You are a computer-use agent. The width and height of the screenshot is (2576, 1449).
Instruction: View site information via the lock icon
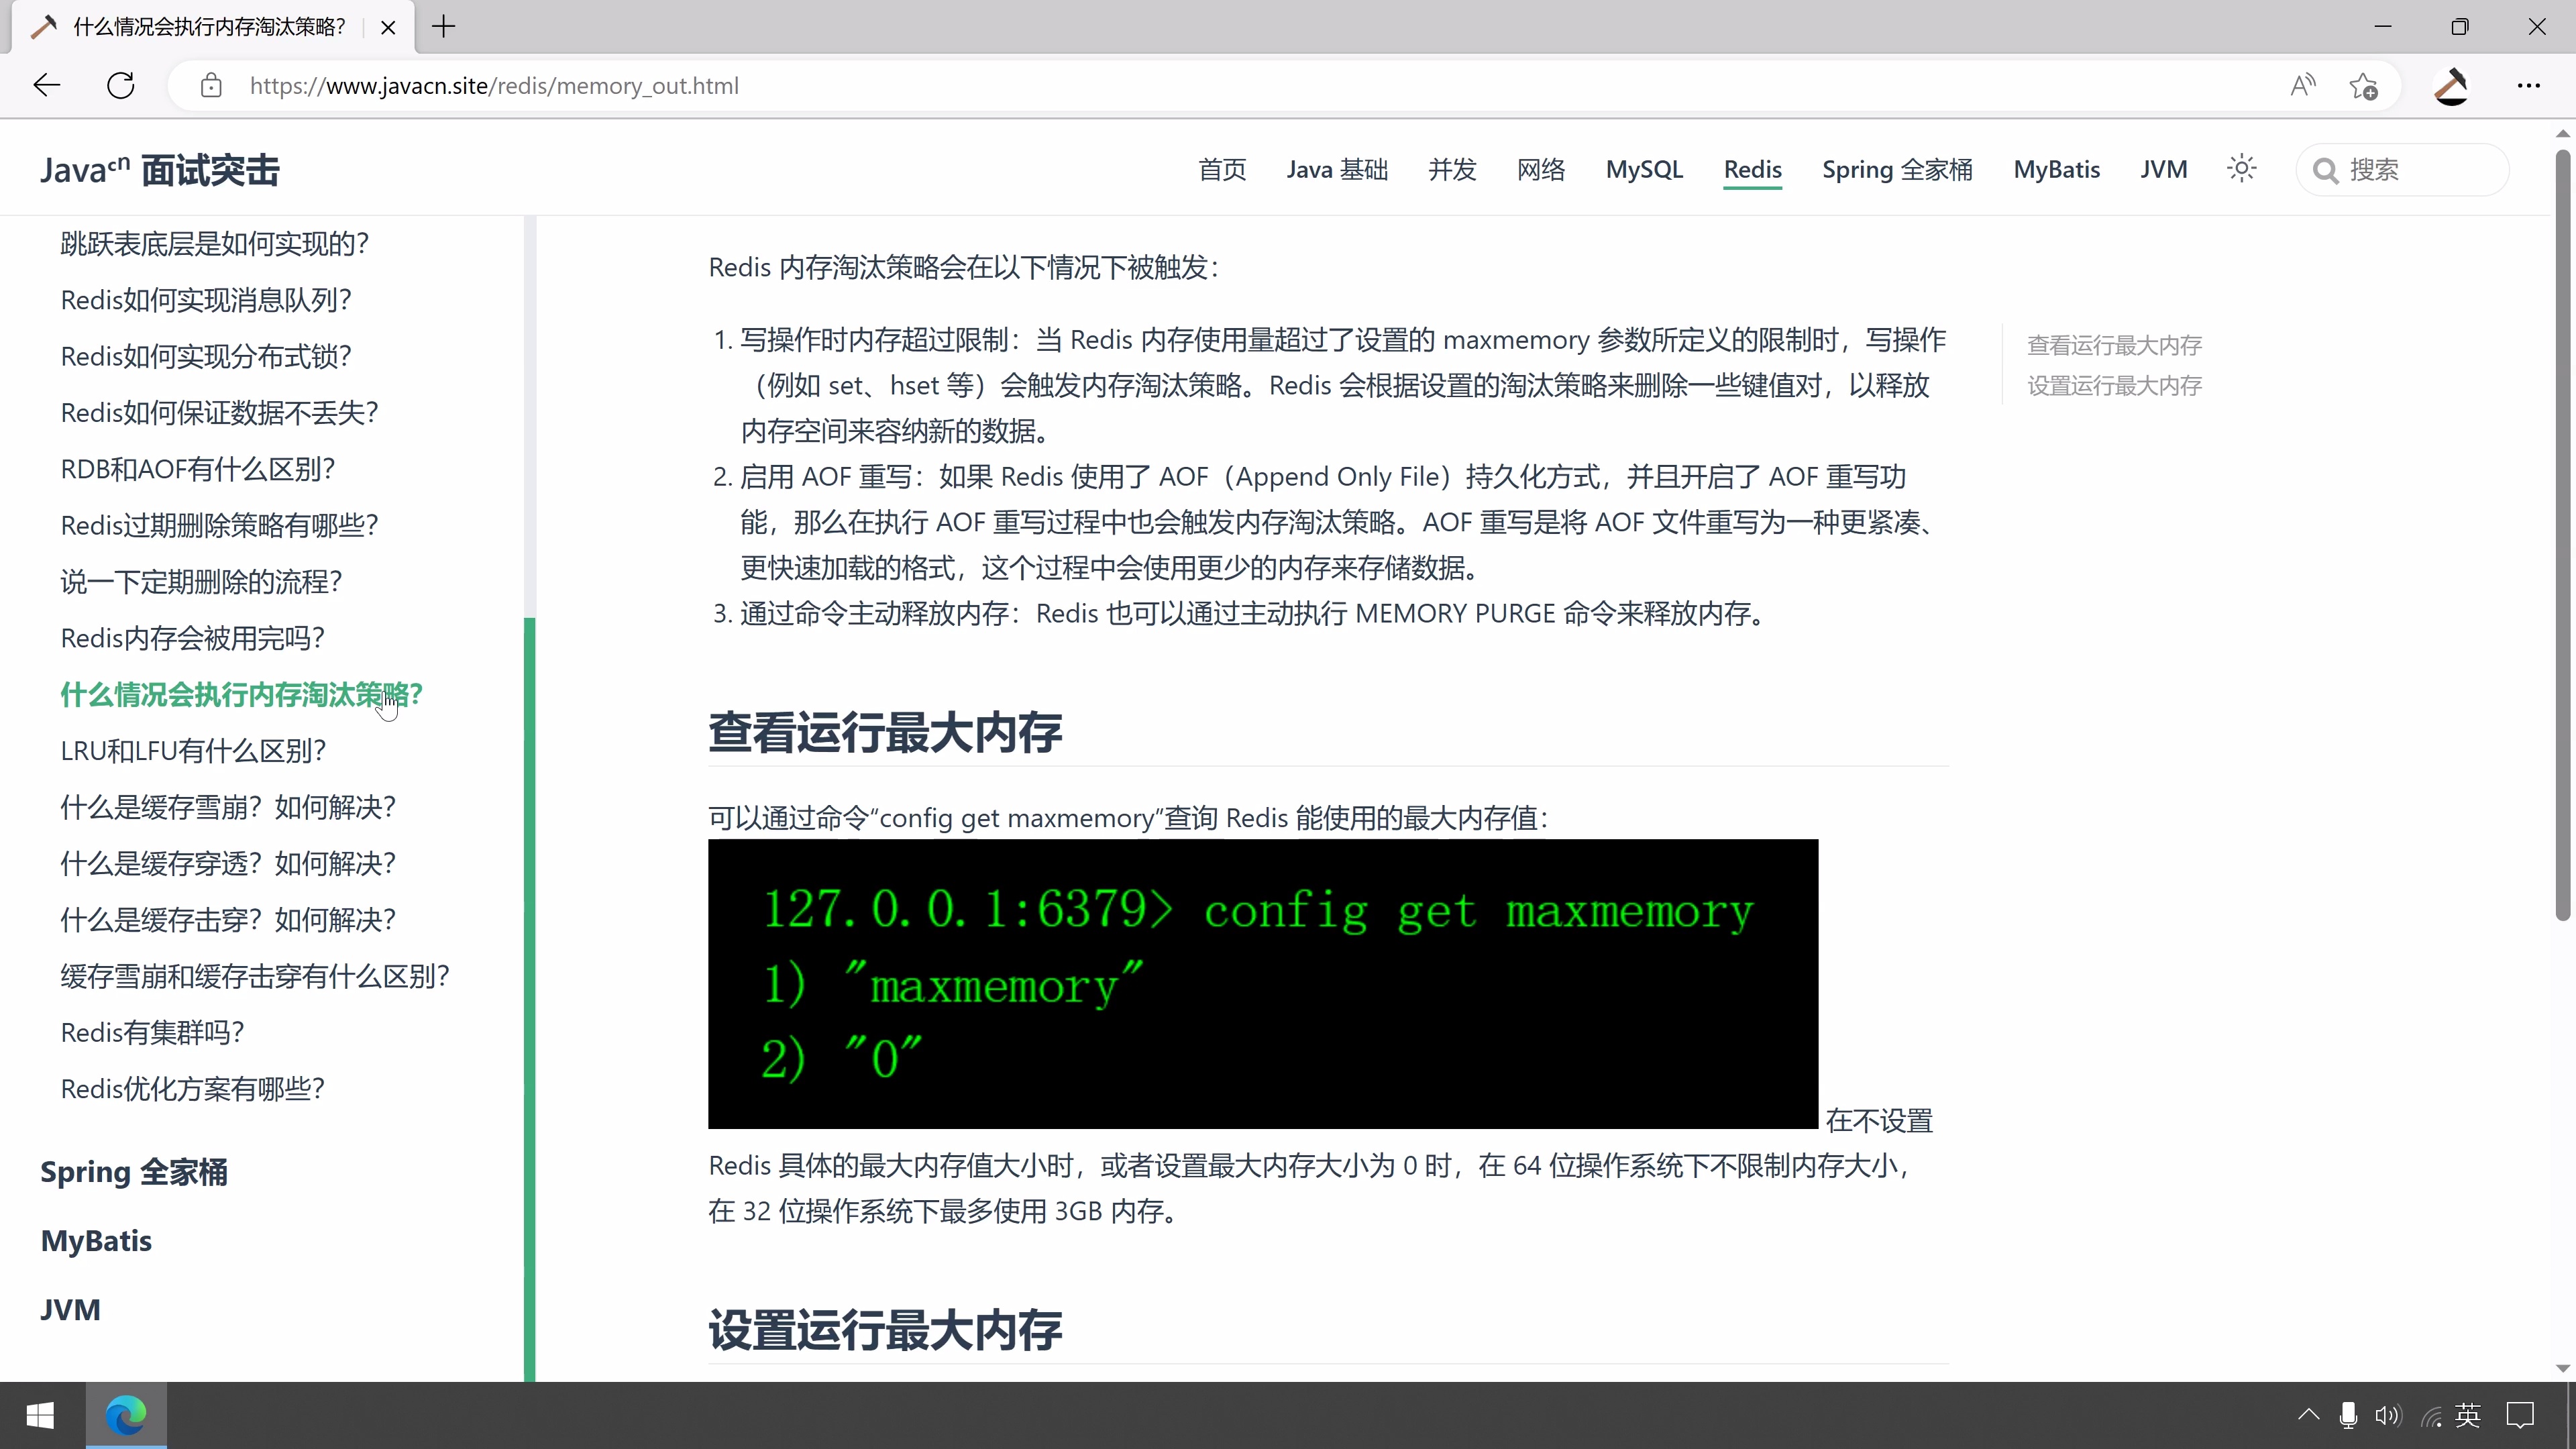[x=211, y=85]
